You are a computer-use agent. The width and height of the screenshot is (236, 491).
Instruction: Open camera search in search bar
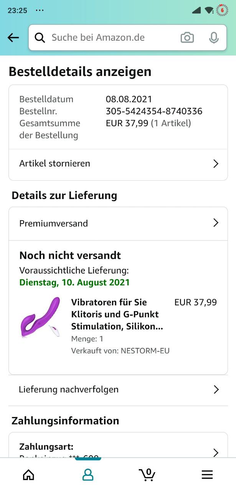187,37
